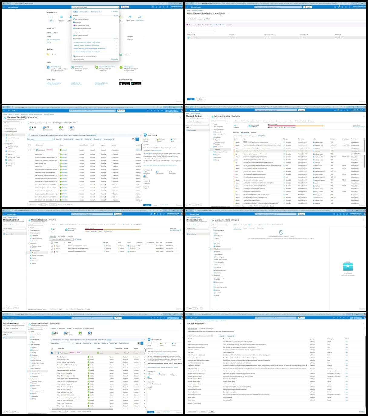Tick select-all header checkbox in Azure Activity Content hub
368x416 pixels.
(x=29, y=145)
